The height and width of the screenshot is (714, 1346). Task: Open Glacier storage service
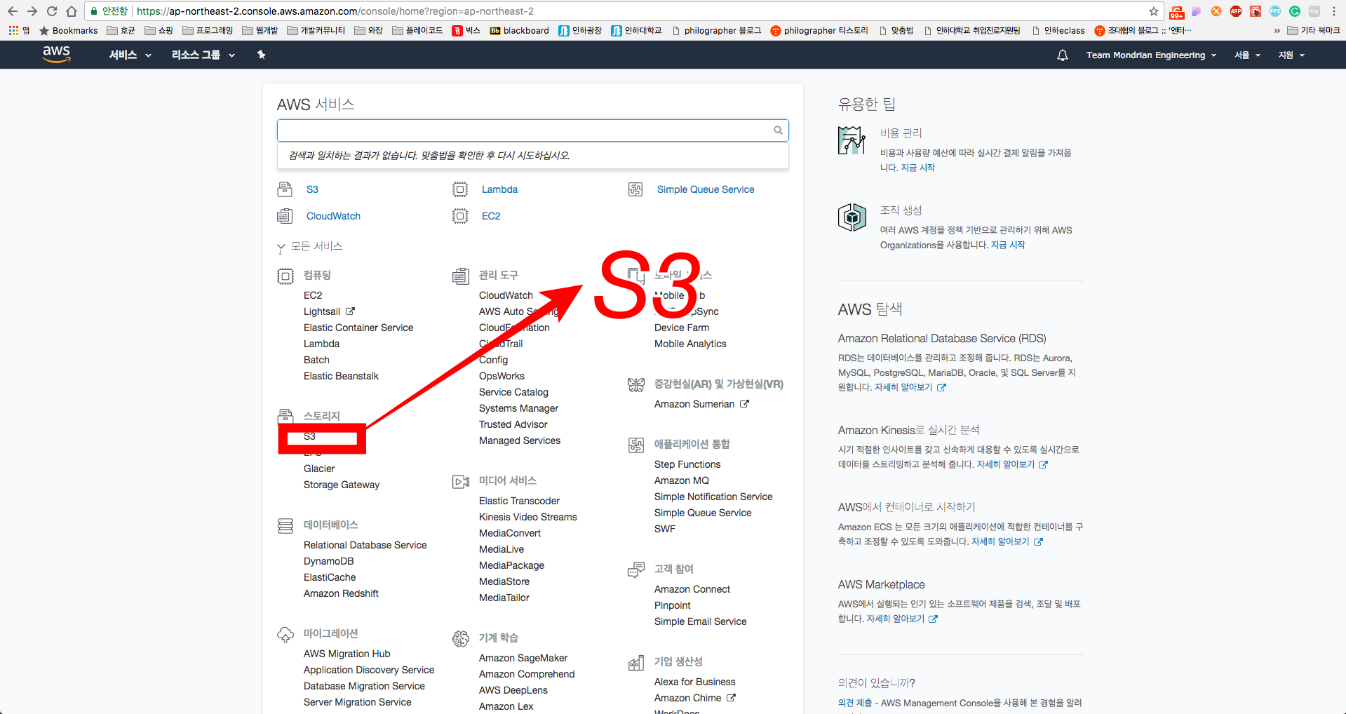319,469
